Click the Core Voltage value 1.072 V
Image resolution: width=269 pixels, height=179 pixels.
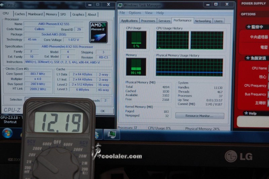coord(73,40)
